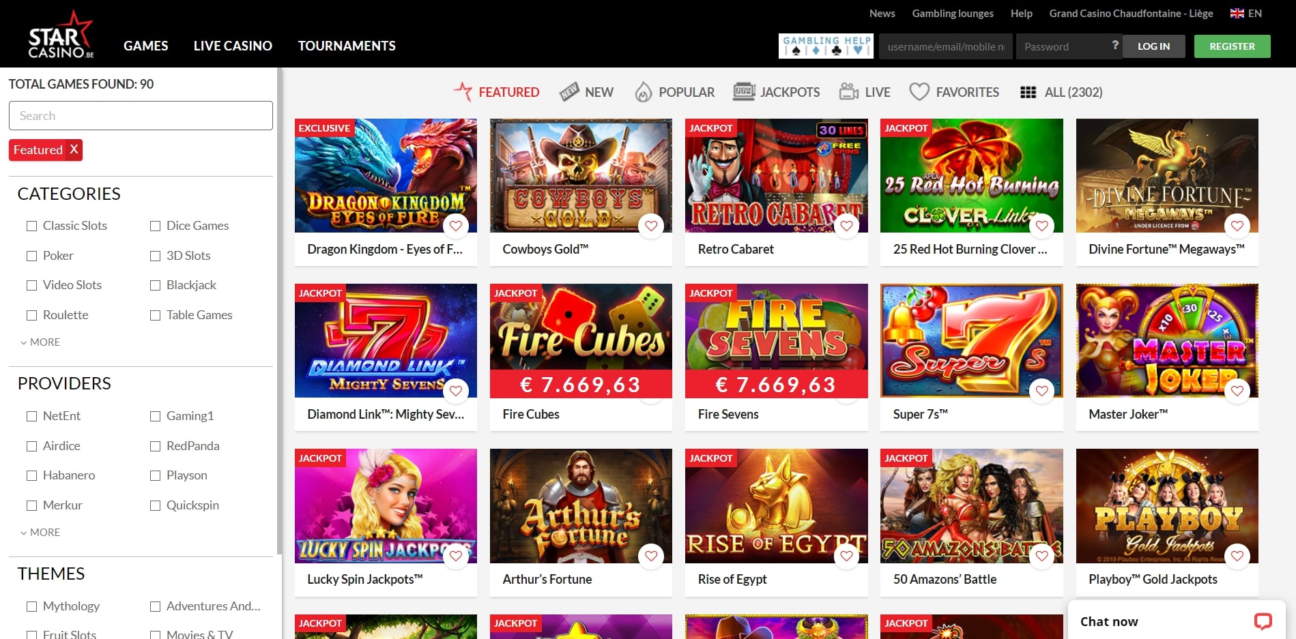
Task: Check the Dice Games category
Action: coord(155,226)
